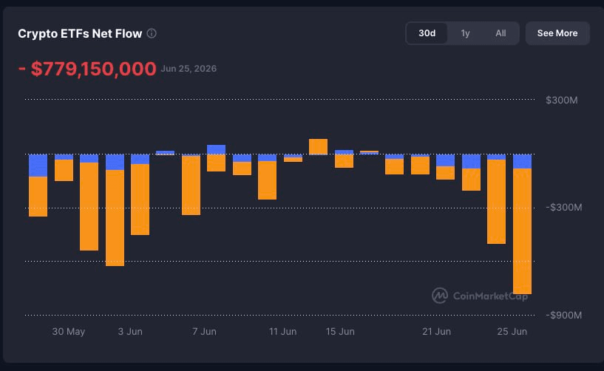
Task: Click the Jun 25, 2026 date label
Action: (x=189, y=69)
